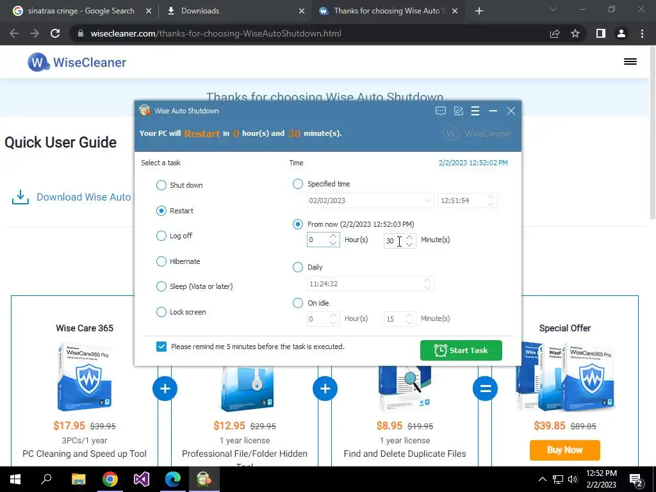Click the From now minutes field showing 30

pos(394,241)
